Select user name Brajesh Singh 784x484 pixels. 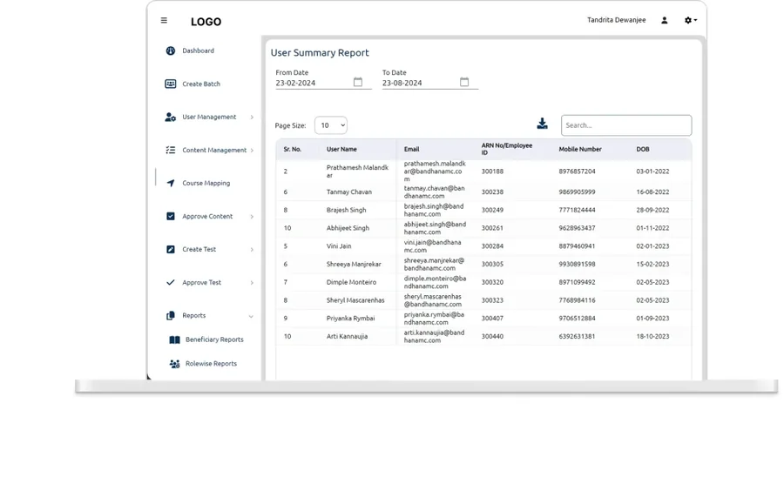tap(346, 210)
